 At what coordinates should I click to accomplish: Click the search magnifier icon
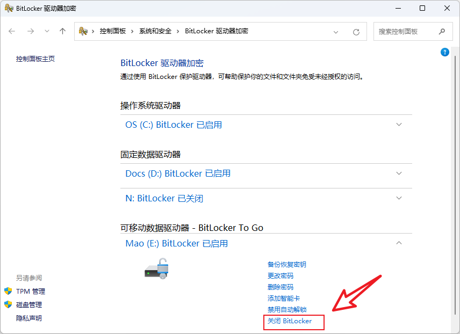(x=442, y=32)
